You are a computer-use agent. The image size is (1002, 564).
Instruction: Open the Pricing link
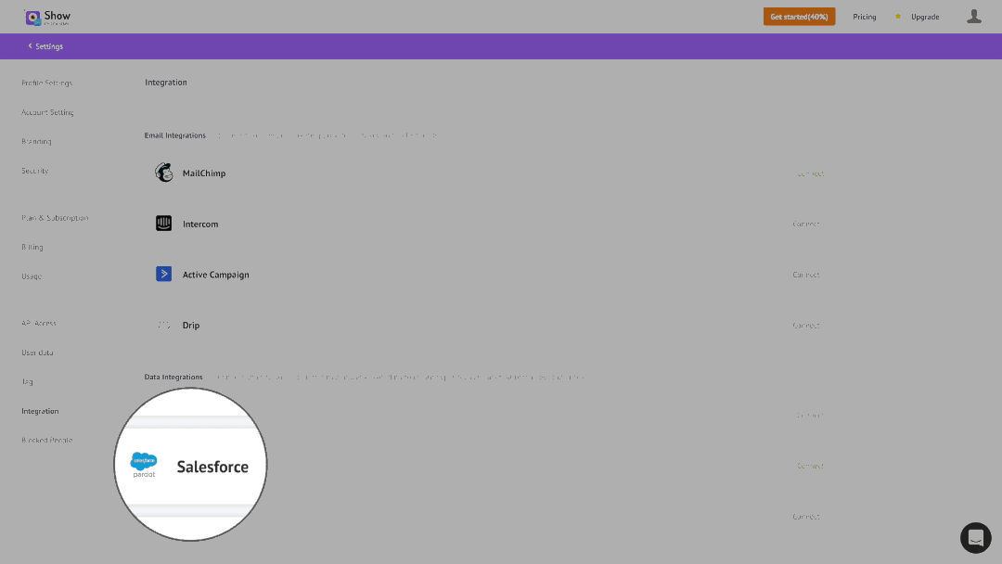864,17
